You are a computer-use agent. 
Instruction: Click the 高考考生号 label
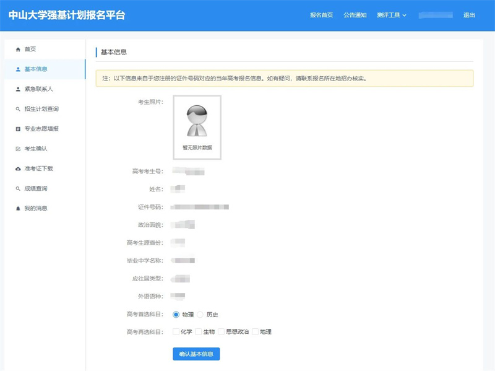(x=148, y=172)
